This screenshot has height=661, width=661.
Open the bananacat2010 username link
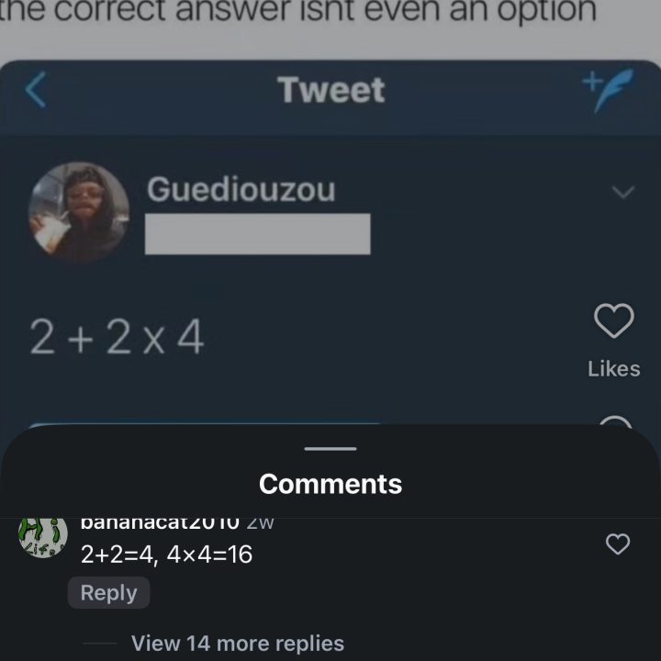pos(160,523)
